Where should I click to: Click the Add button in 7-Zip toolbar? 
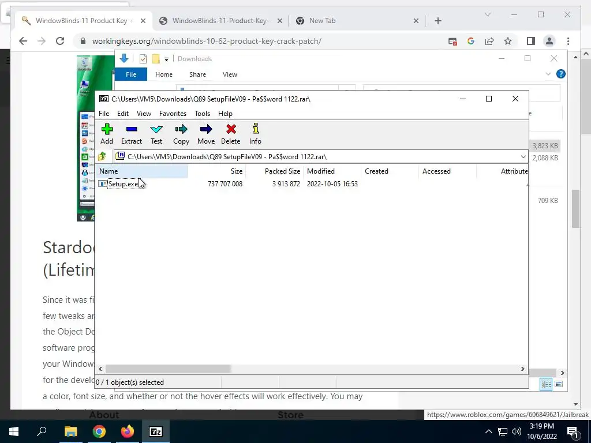(107, 134)
